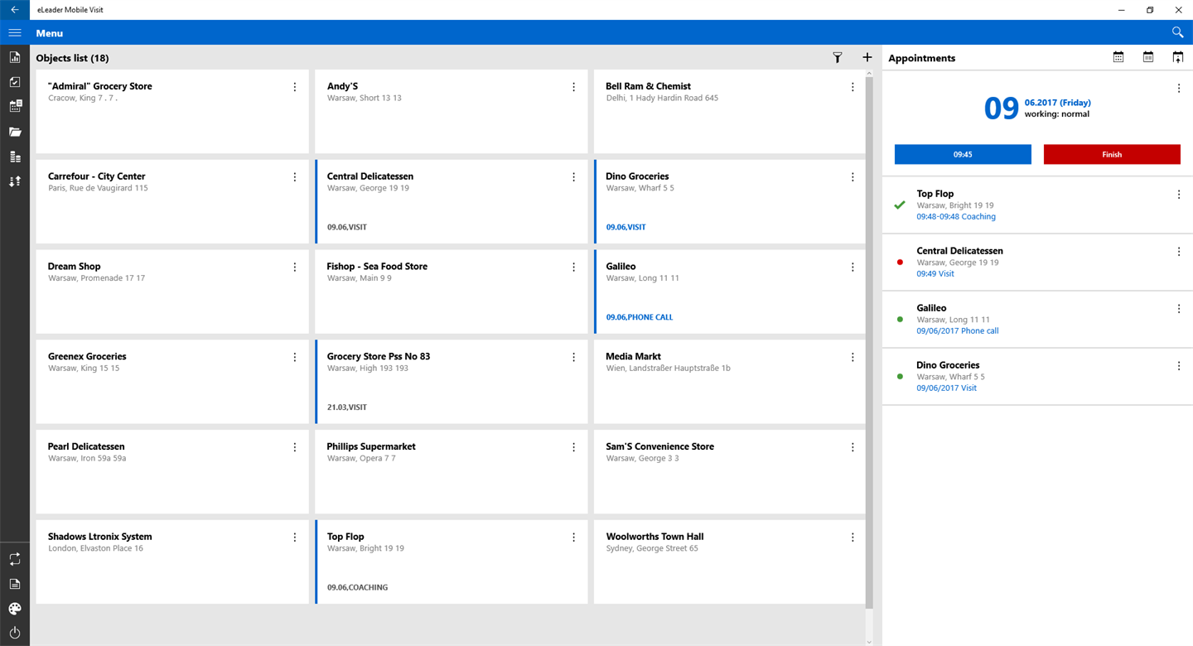Open the folder icon in sidebar
The height and width of the screenshot is (646, 1193).
pyautogui.click(x=15, y=132)
